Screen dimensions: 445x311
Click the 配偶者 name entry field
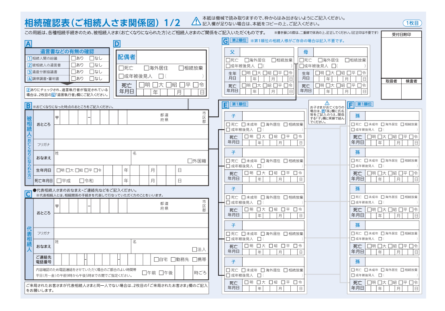(x=171, y=57)
